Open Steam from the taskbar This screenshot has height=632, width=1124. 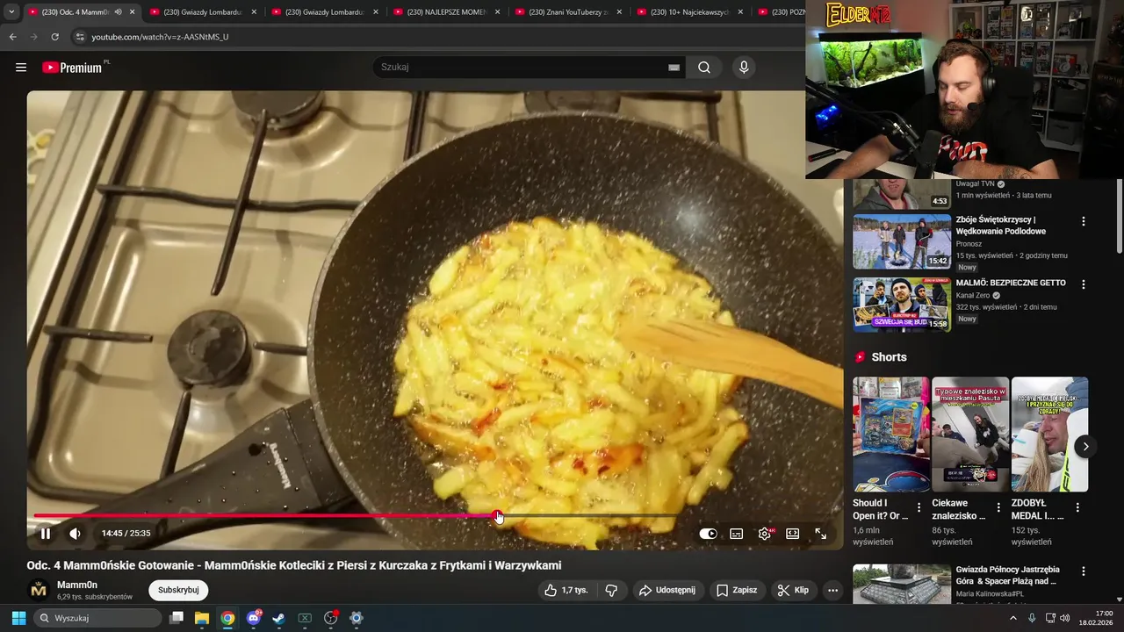point(278,618)
